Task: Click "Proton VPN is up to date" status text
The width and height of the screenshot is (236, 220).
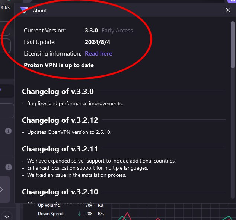Action: point(59,65)
